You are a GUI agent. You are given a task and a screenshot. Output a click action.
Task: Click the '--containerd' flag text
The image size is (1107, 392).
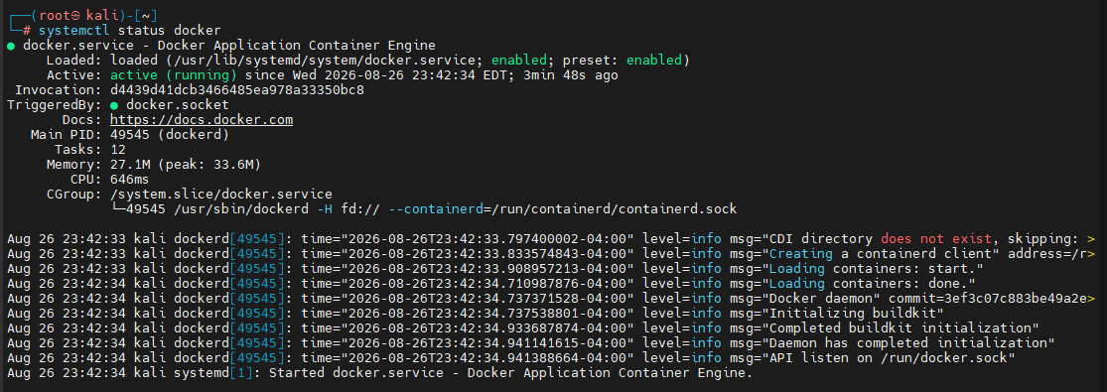[436, 209]
